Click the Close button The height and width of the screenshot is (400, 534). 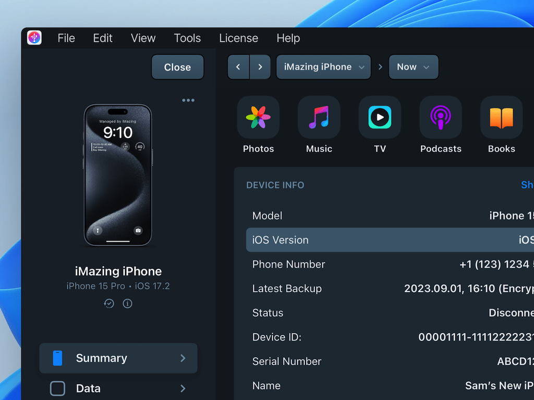[177, 67]
